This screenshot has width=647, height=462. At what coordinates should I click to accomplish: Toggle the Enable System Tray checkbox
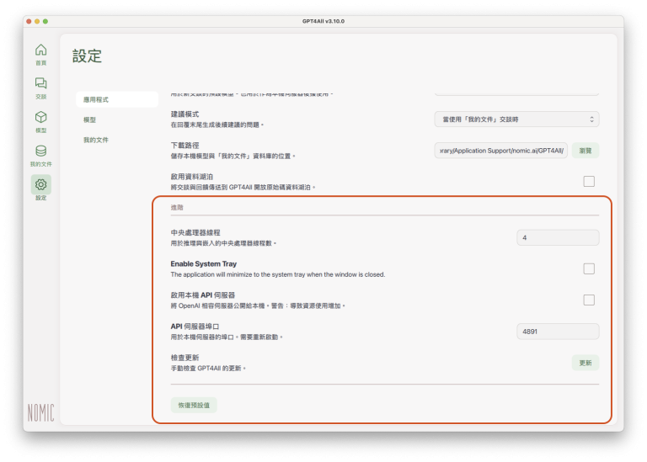click(589, 268)
